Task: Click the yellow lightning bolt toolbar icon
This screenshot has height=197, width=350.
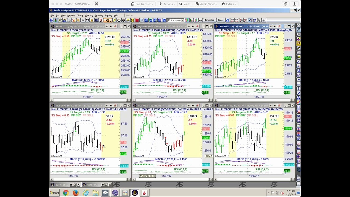Action: tap(114, 20)
